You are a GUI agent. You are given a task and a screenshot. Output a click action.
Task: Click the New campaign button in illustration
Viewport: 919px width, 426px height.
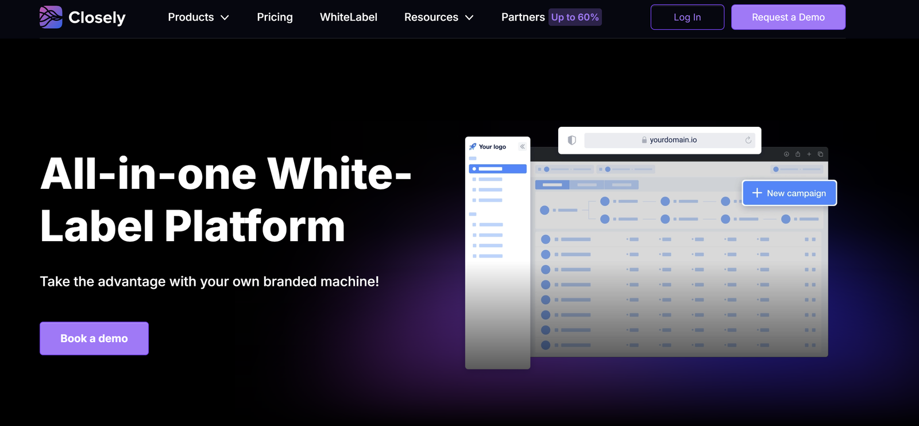click(789, 193)
